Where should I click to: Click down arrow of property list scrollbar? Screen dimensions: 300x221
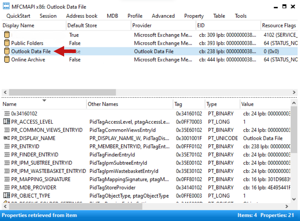(294, 199)
